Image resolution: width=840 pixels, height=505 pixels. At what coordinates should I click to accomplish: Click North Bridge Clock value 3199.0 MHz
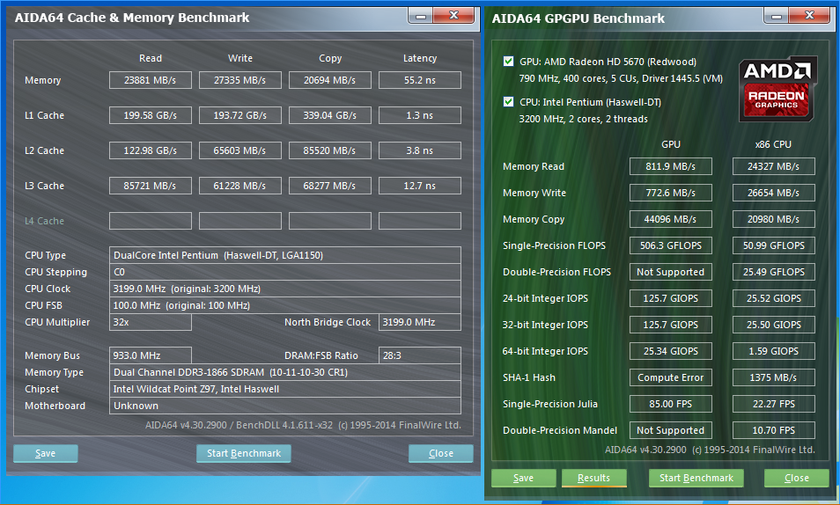point(419,322)
